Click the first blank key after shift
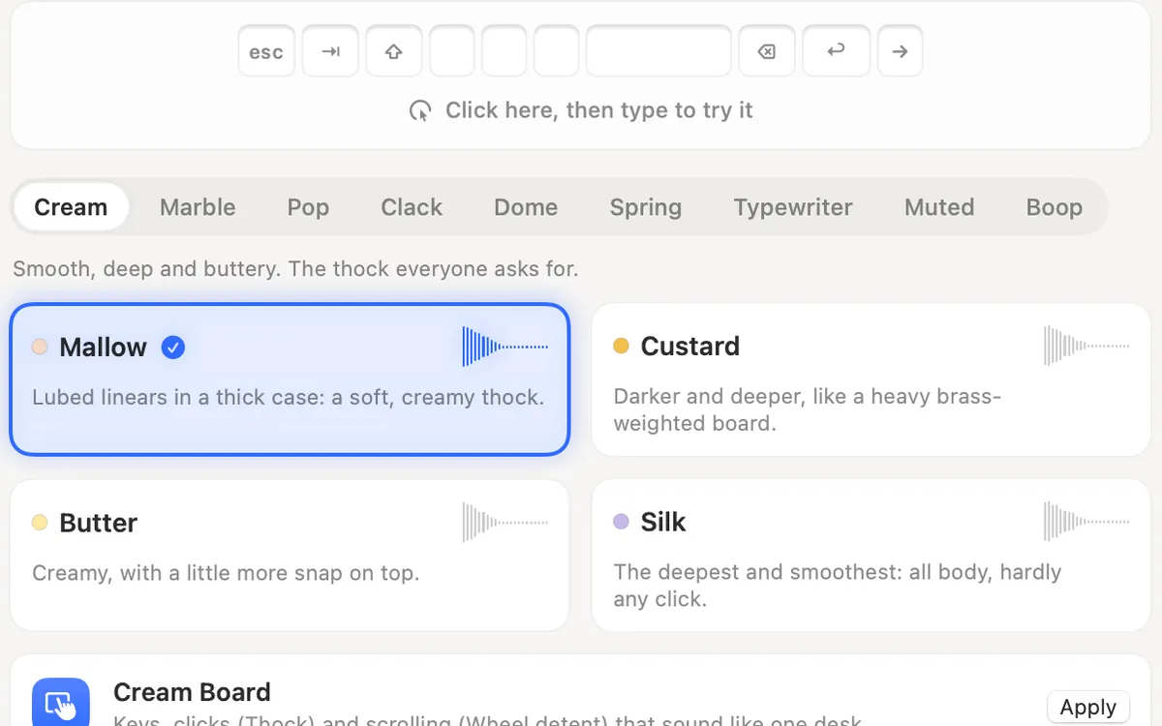This screenshot has width=1162, height=726. (452, 52)
